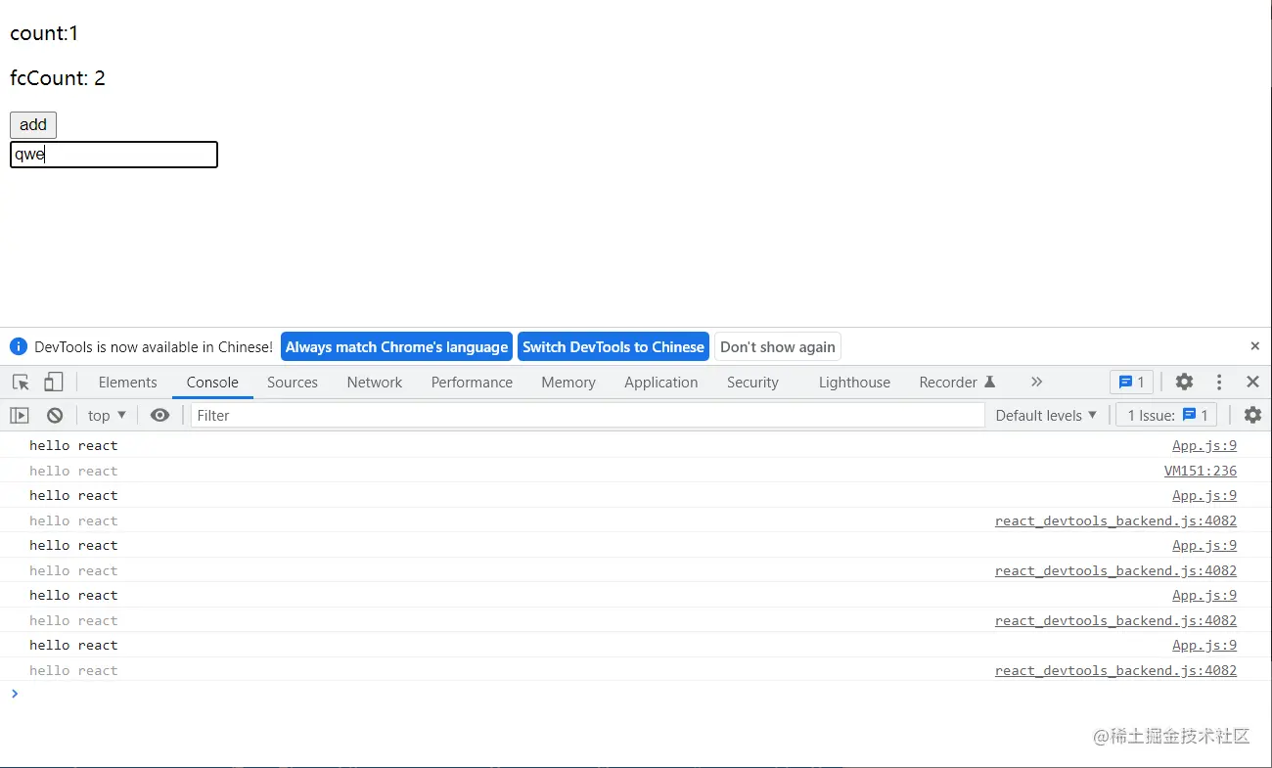Focus the page text input containing qwe
Screen dimensions: 1272x768
click(x=114, y=155)
